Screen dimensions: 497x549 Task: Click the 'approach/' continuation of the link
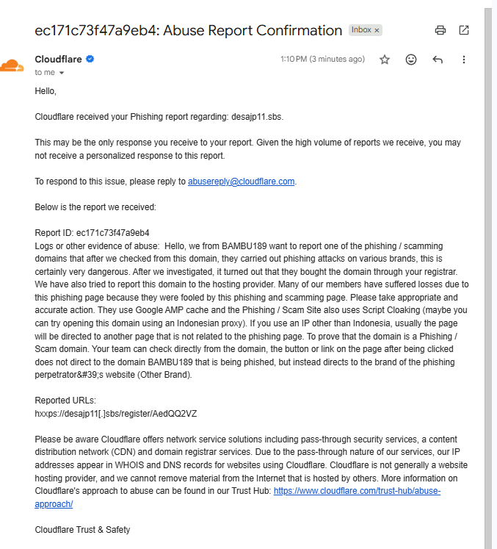[x=54, y=504]
